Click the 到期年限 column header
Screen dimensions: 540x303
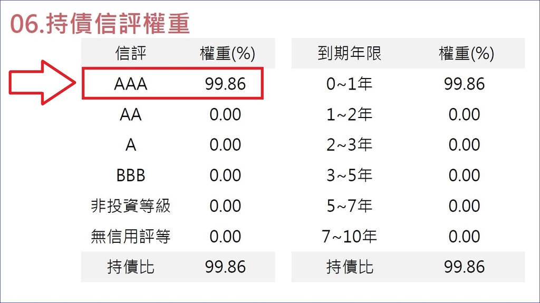350,53
